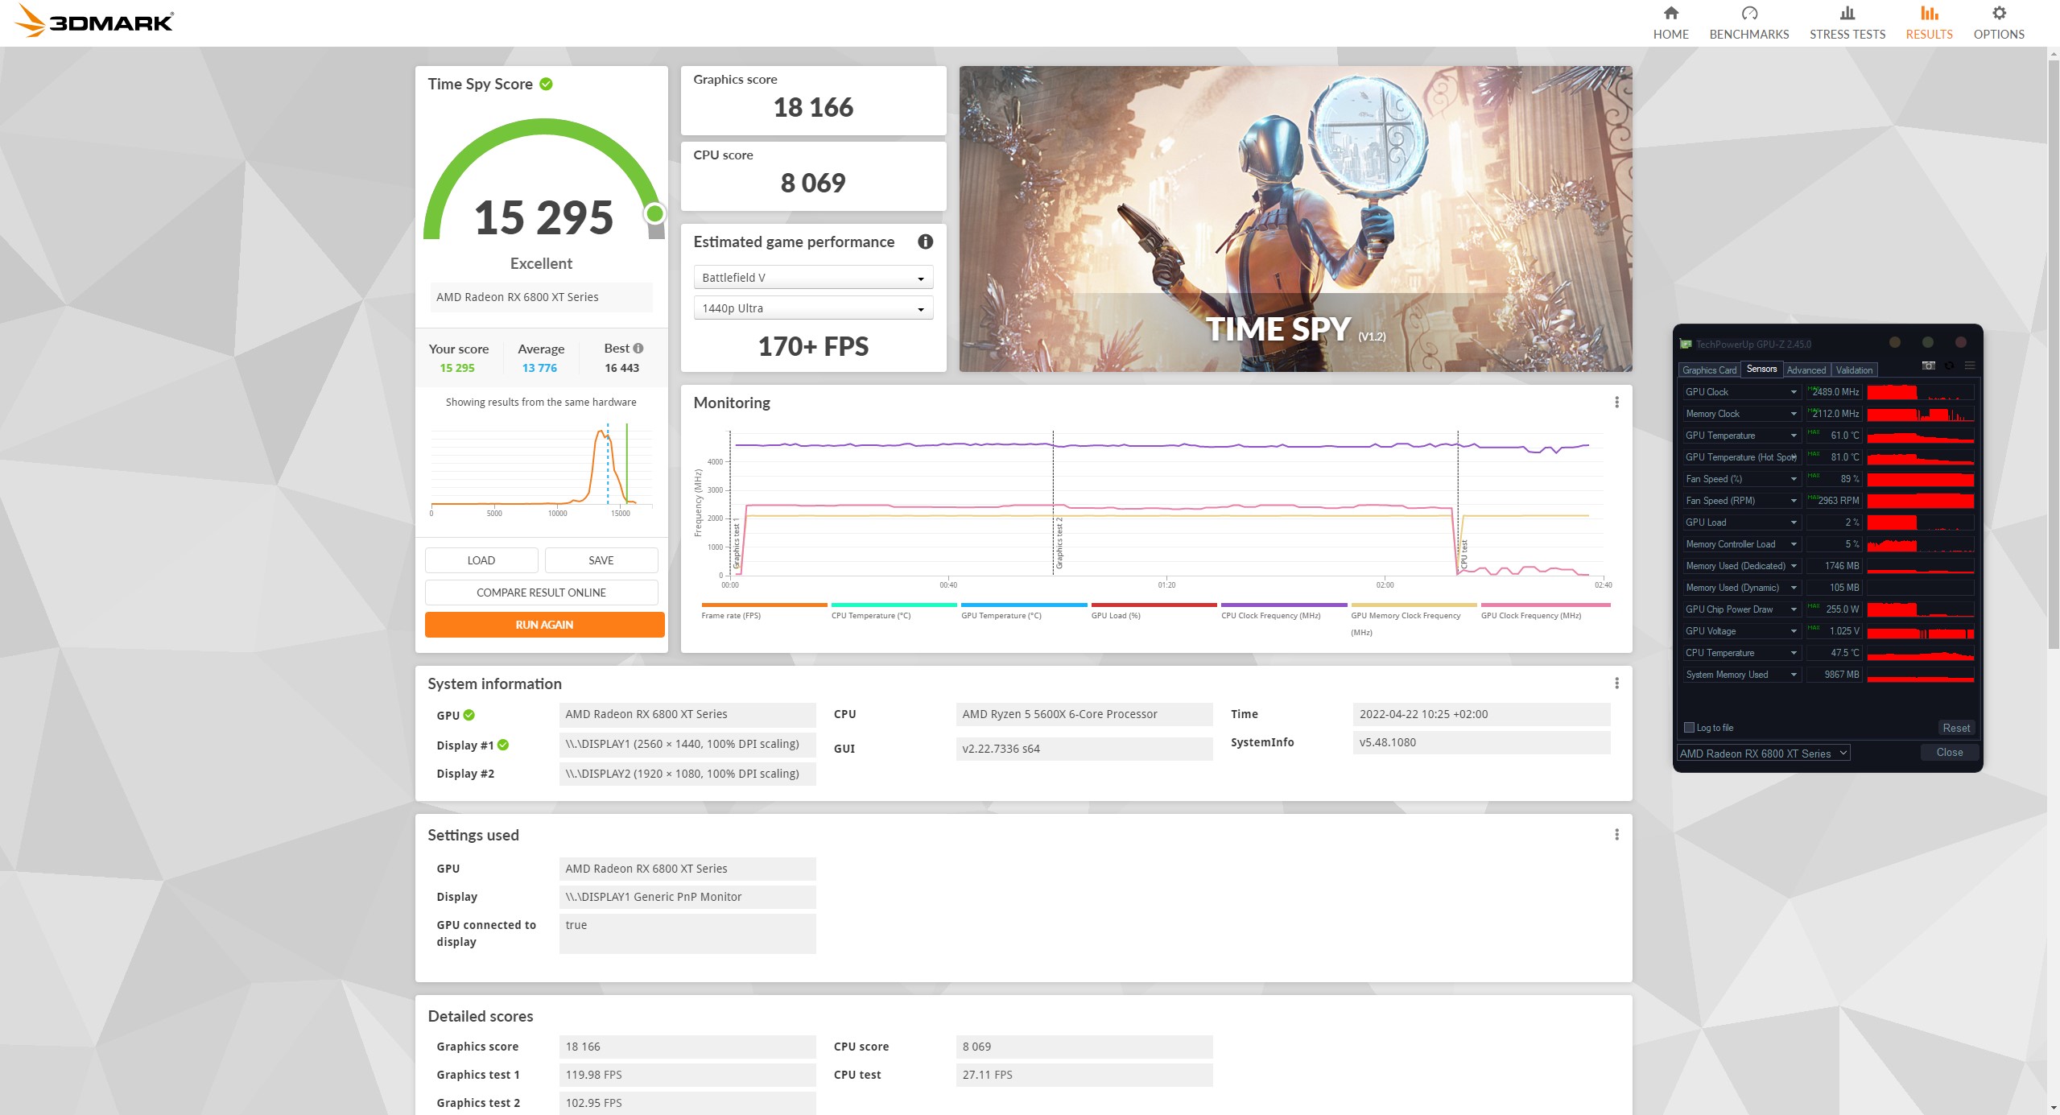This screenshot has height=1115, width=2060.
Task: Open the GPU-Z hamburger menu icon
Action: 1970,365
